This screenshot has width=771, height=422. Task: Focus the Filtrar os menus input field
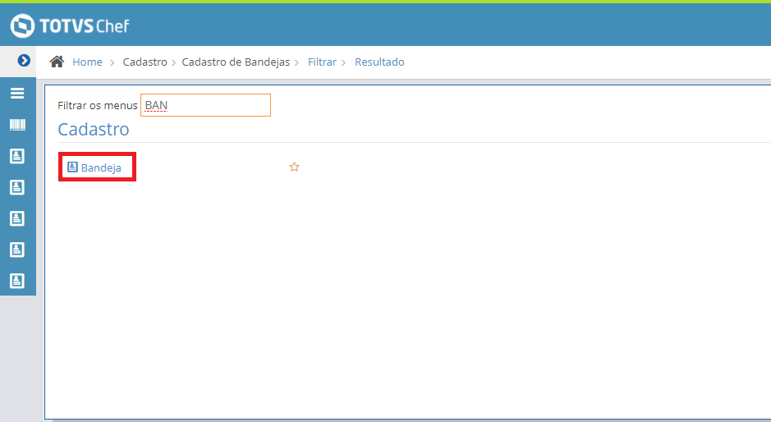205,105
